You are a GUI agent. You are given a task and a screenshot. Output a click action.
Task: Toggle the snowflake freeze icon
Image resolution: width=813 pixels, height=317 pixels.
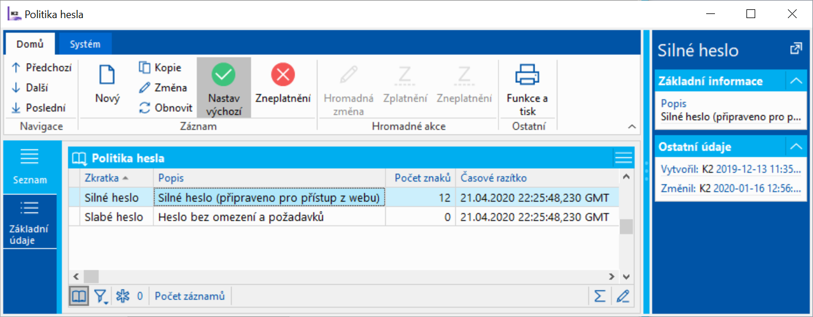pos(122,297)
